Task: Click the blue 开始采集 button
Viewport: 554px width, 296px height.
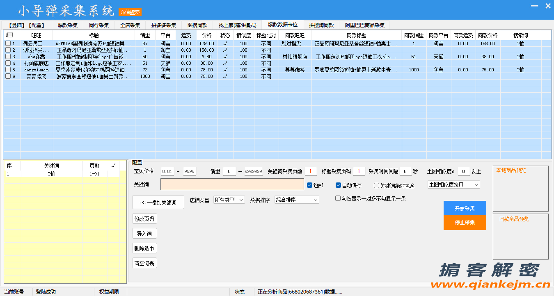Action: (x=465, y=208)
